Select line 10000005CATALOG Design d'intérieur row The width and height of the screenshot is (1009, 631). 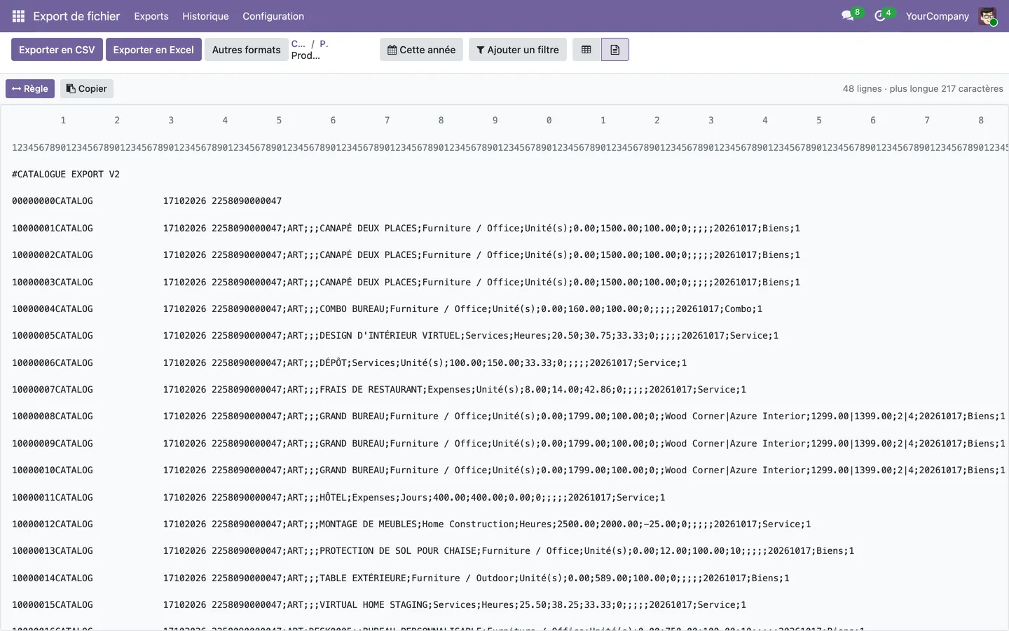point(395,335)
